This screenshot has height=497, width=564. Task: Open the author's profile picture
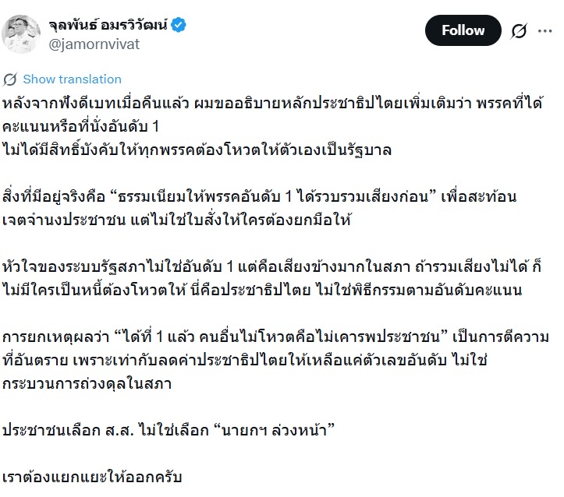21,33
